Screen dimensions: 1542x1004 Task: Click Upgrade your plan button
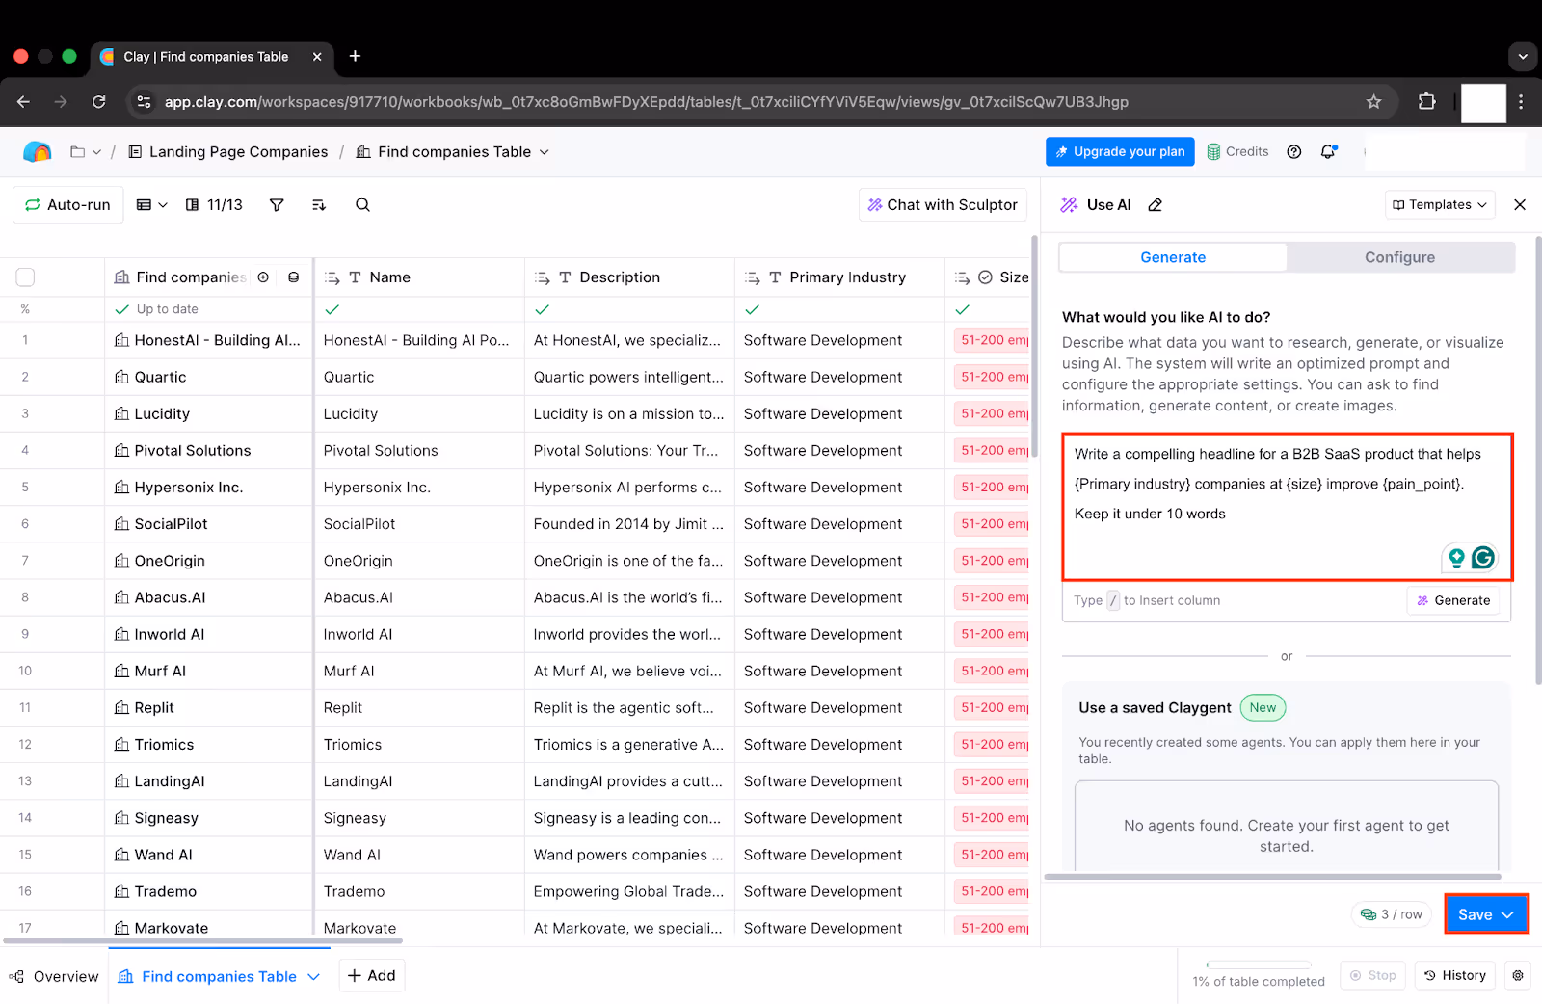tap(1120, 151)
